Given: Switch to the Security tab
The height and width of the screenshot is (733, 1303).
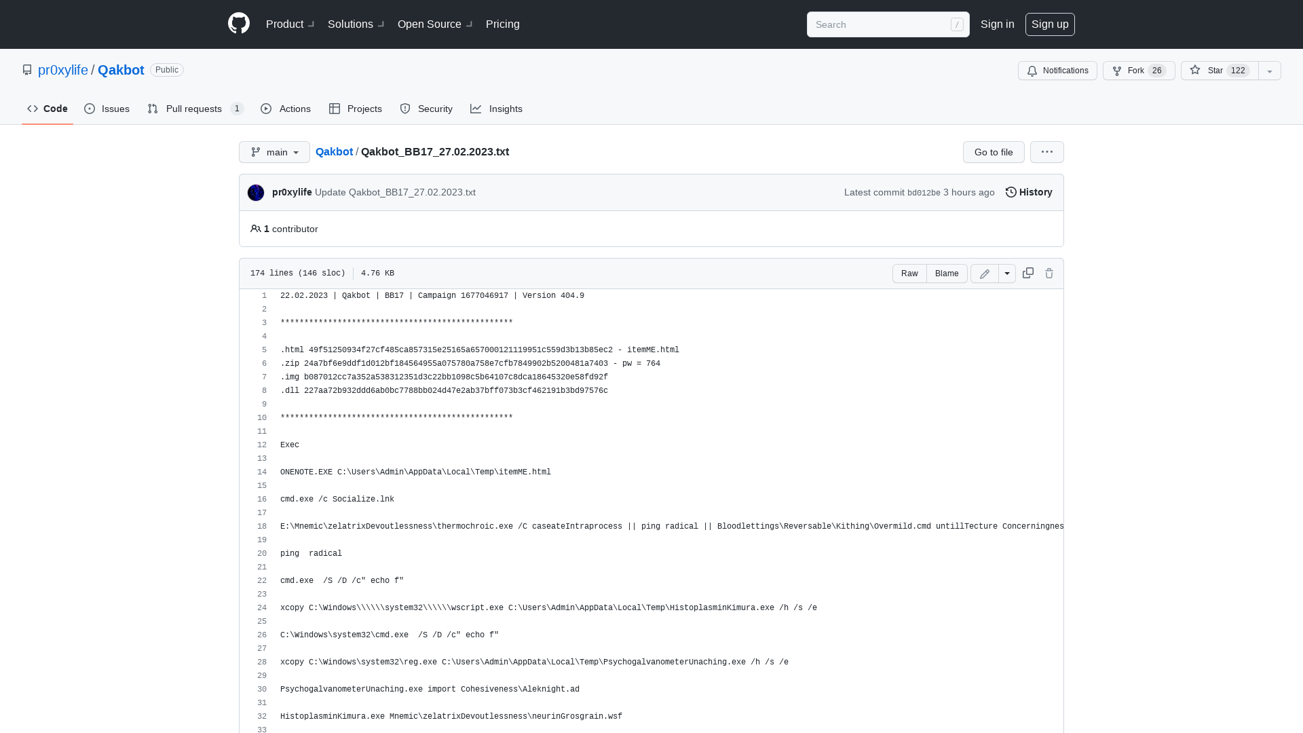Looking at the screenshot, I should (x=426, y=109).
